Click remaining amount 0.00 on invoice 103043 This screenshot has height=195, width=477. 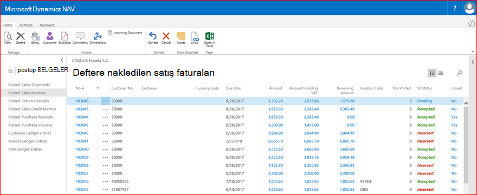coord(351,125)
